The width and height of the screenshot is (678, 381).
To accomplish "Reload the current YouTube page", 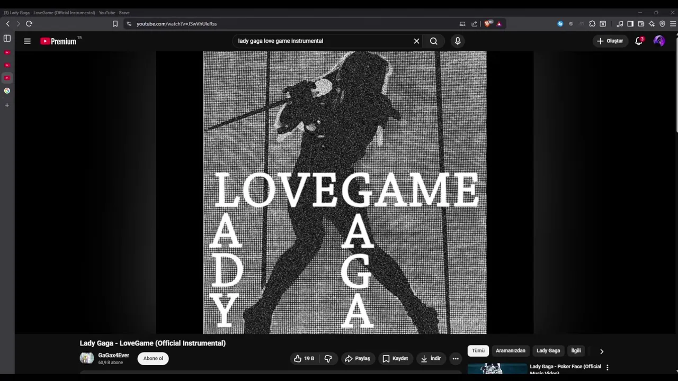I will (29, 24).
